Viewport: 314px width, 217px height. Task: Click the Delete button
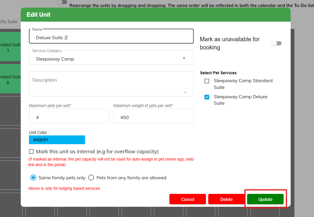(226, 199)
